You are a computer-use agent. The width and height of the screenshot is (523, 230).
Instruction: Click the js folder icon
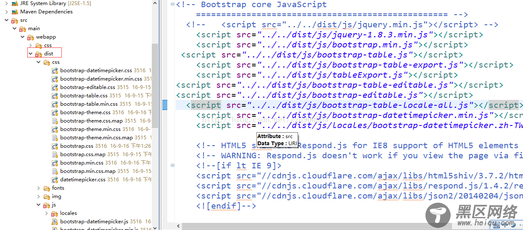pos(46,205)
